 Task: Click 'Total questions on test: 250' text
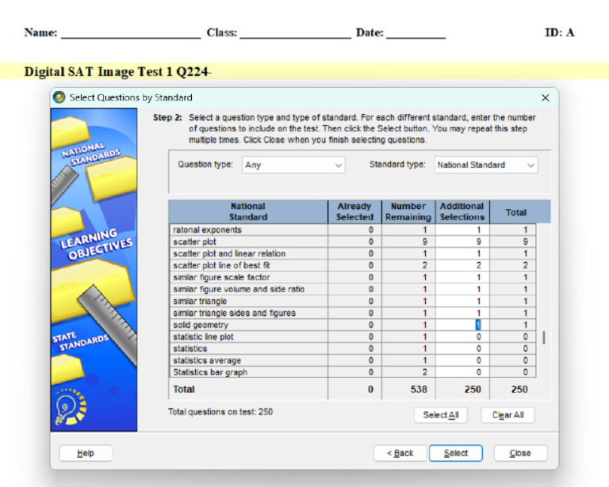click(220, 412)
